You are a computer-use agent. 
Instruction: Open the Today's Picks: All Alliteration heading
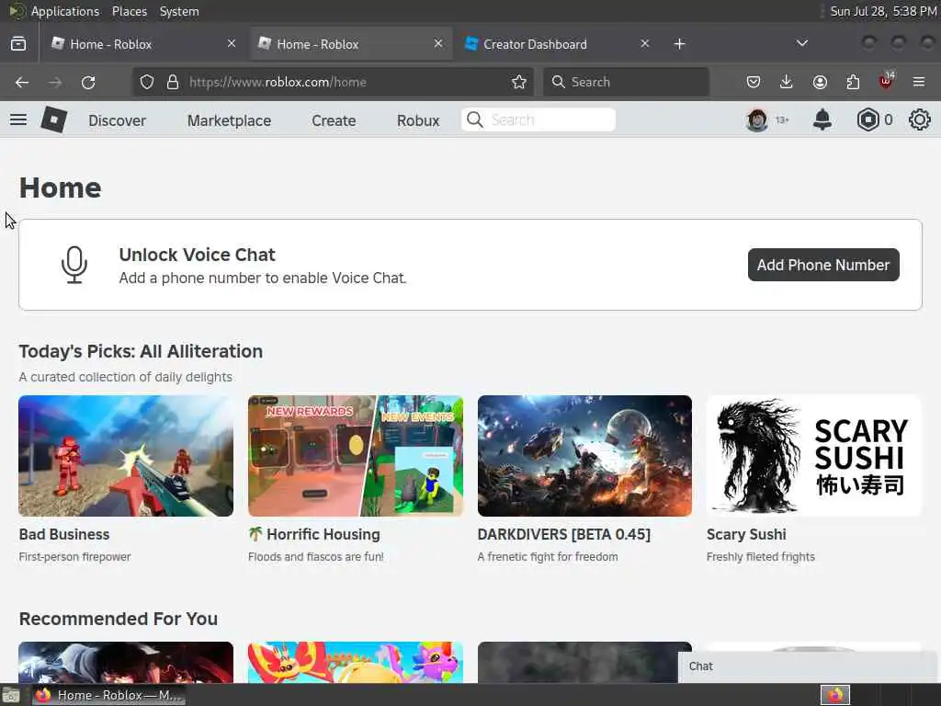pyautogui.click(x=141, y=351)
